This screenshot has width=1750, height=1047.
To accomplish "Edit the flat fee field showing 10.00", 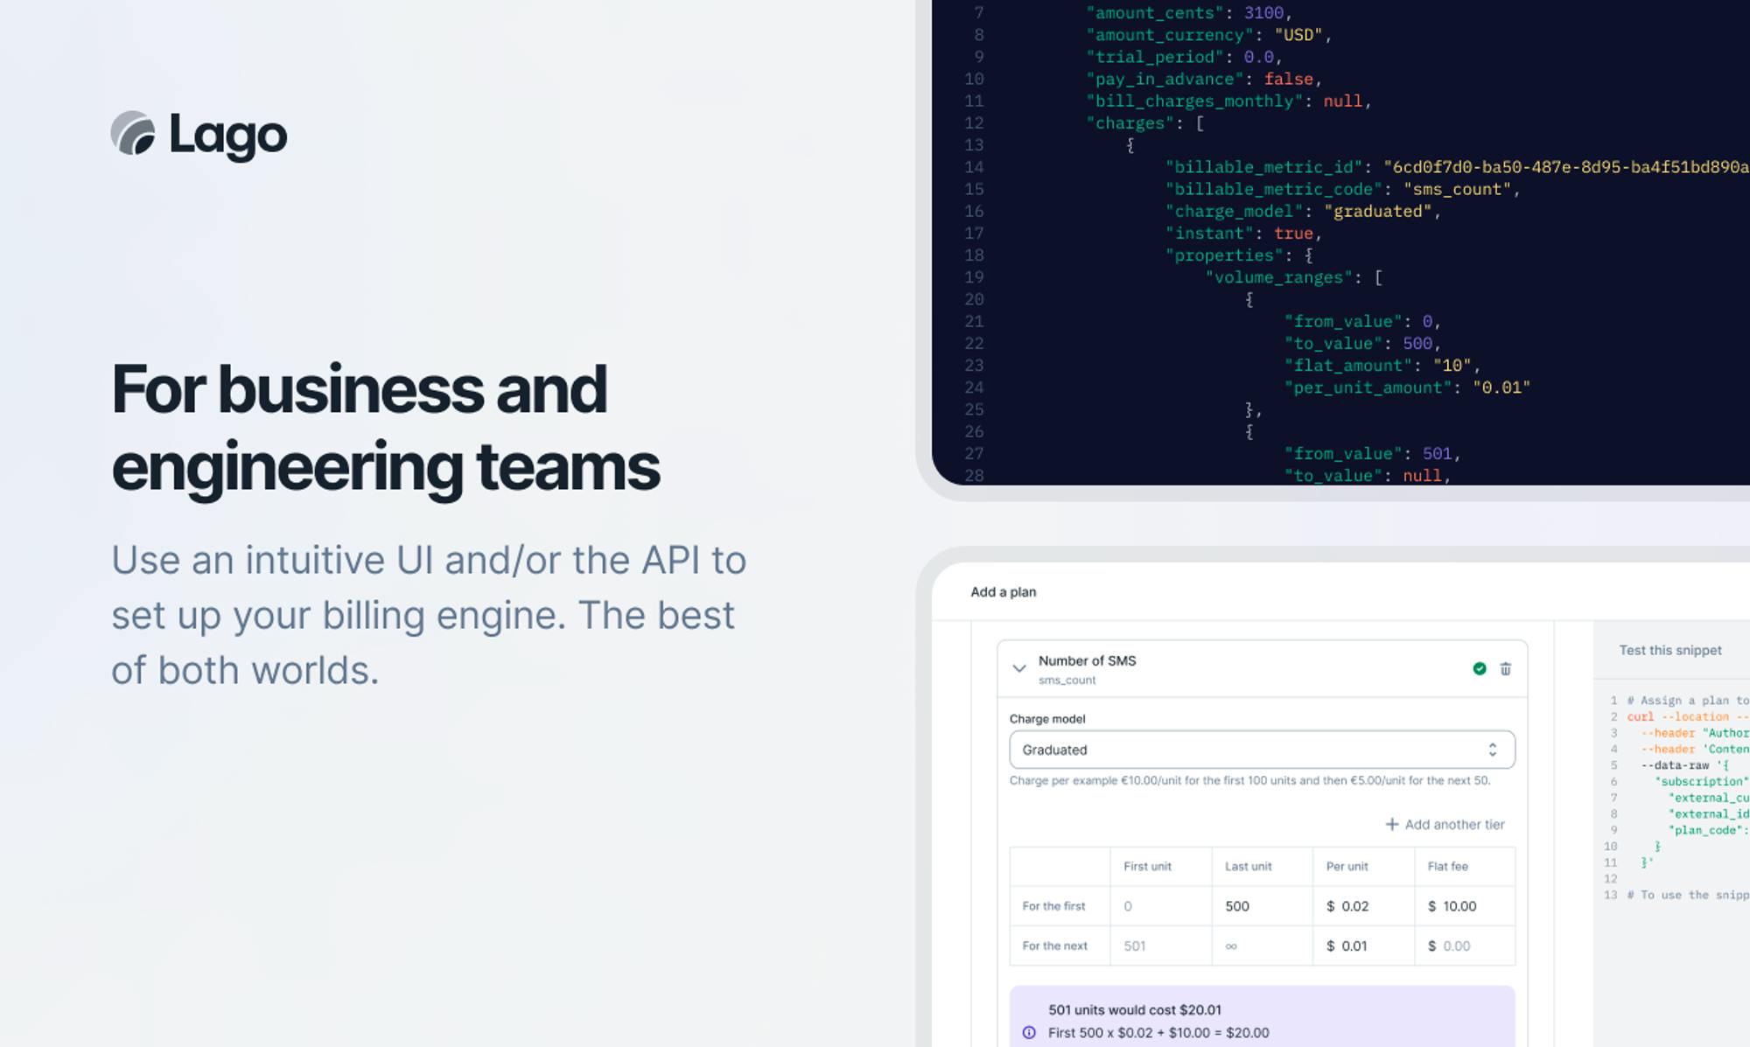I will pos(1465,906).
